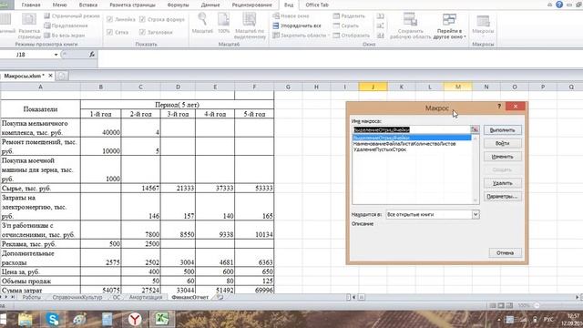This screenshot has height=328, width=583.
Task: Click Упорядочить все windows
Action: pos(296,26)
